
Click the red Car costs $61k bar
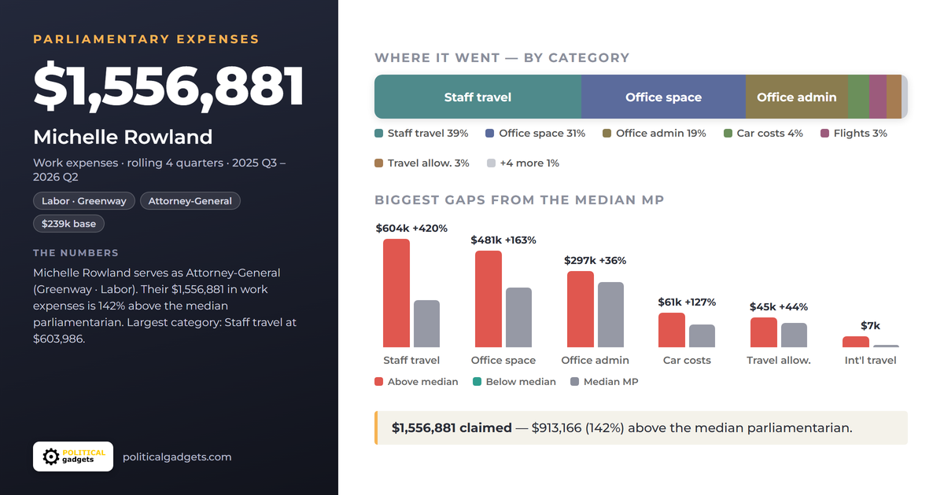[672, 330]
